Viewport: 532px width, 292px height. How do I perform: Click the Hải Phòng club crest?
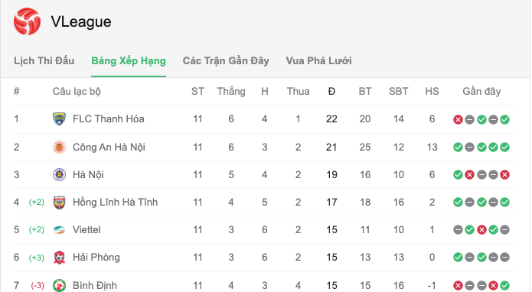[x=60, y=258]
